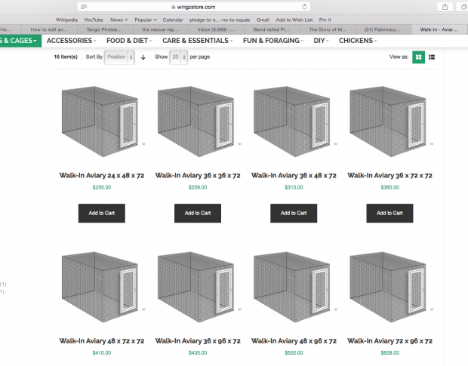Click the wingzstore.com address bar
468x366 pixels.
193,7
